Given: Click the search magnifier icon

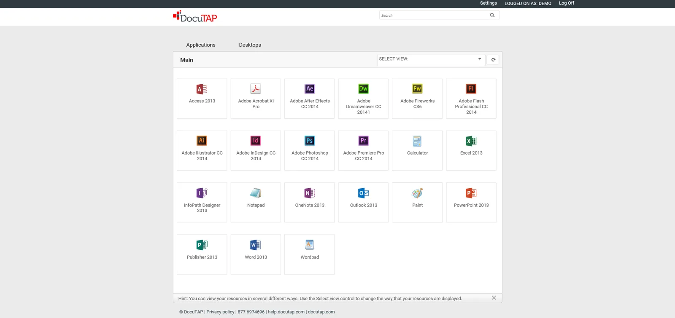Looking at the screenshot, I should click(x=492, y=15).
